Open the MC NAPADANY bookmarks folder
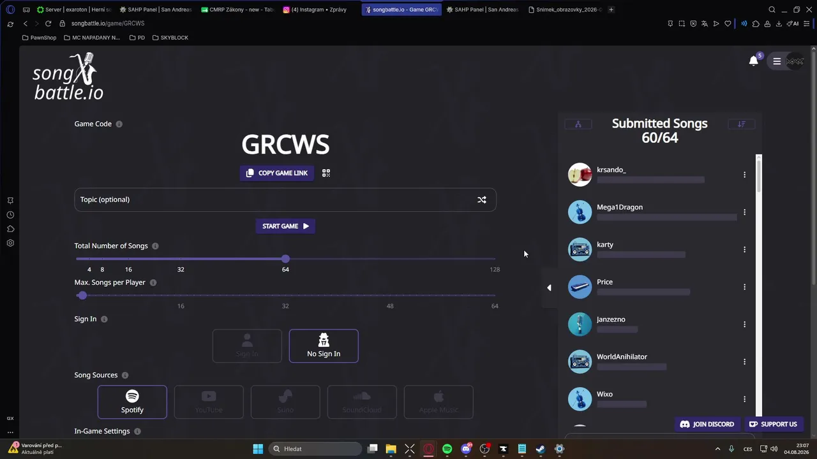Viewport: 817px width, 459px height. click(92, 38)
